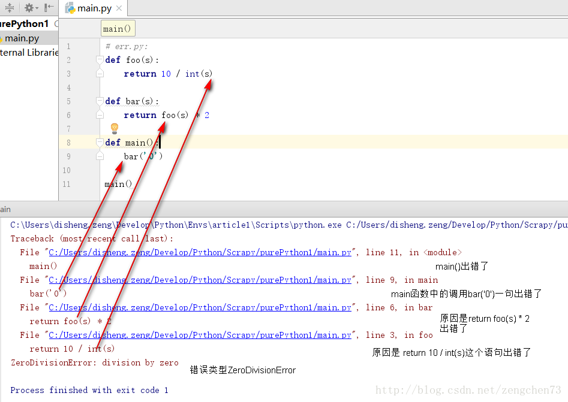The image size is (568, 402).
Task: Click line number 8 in the gutter
Action: 68,143
